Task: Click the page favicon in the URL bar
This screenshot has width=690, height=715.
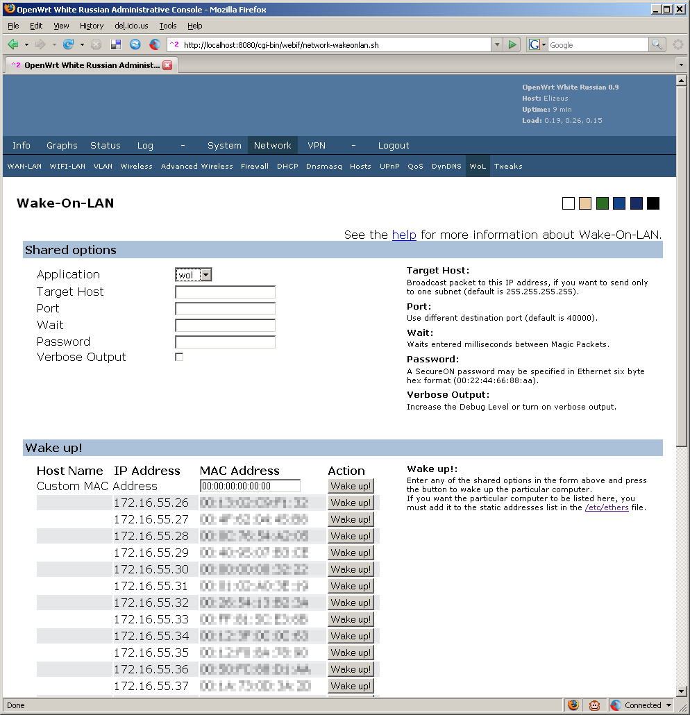Action: tap(174, 44)
